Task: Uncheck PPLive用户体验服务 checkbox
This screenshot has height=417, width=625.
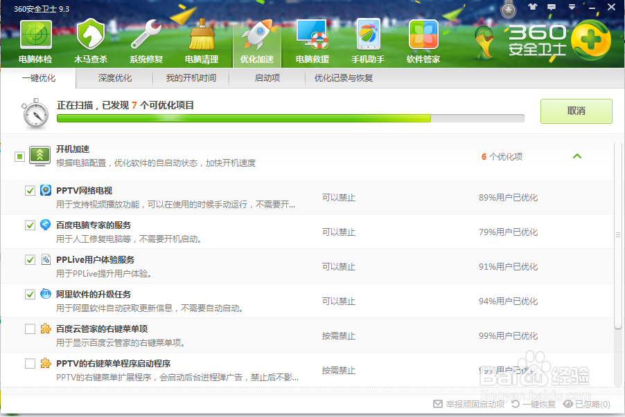Action: pos(30,260)
